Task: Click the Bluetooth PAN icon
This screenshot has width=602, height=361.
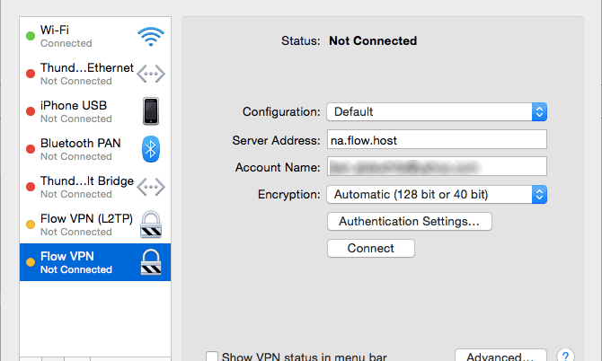Action: [x=150, y=149]
